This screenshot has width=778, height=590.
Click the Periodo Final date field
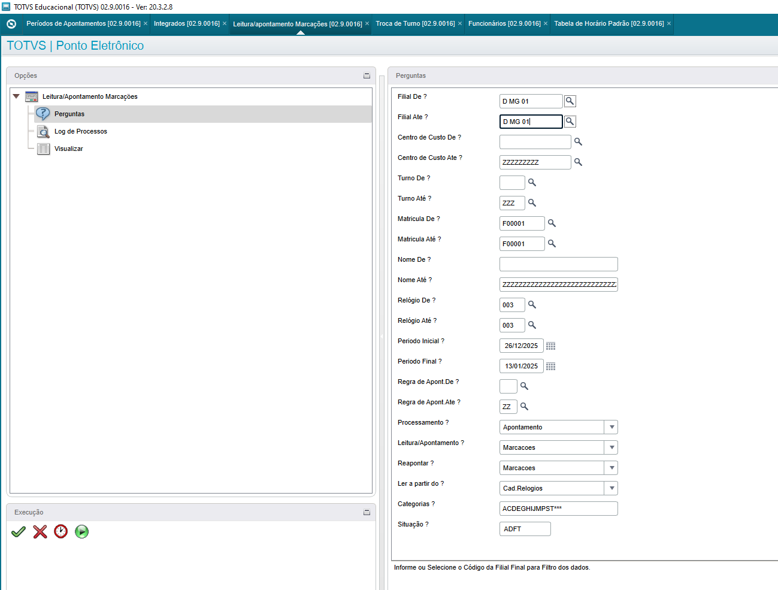(x=522, y=366)
